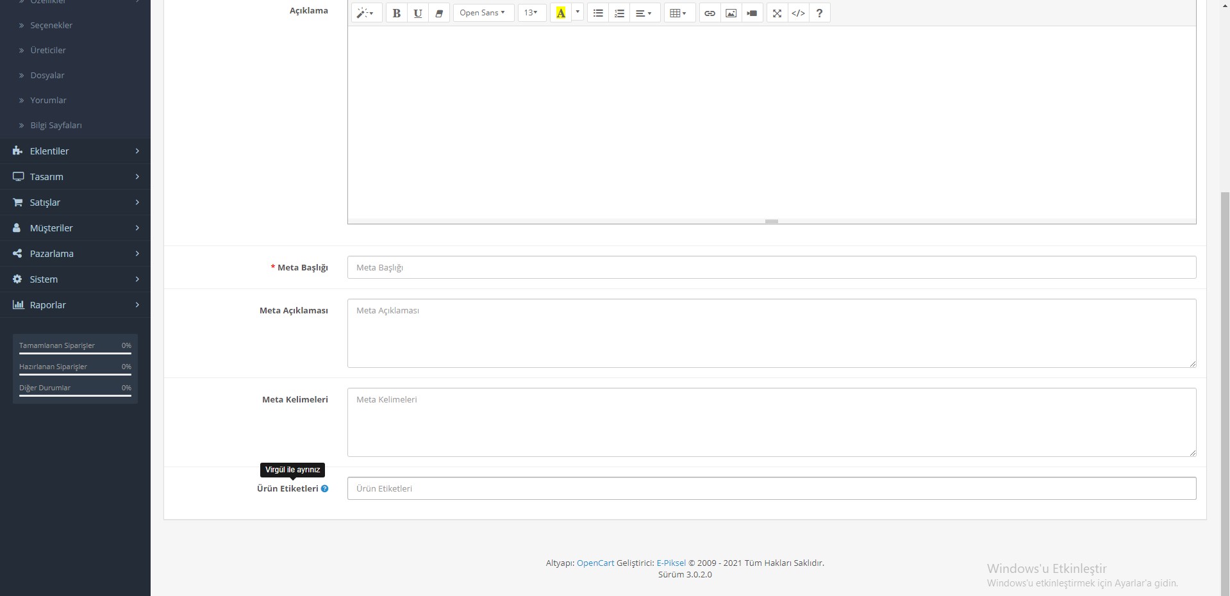This screenshot has height=596, width=1230.
Task: Toggle underline formatting in the editor
Action: click(418, 13)
